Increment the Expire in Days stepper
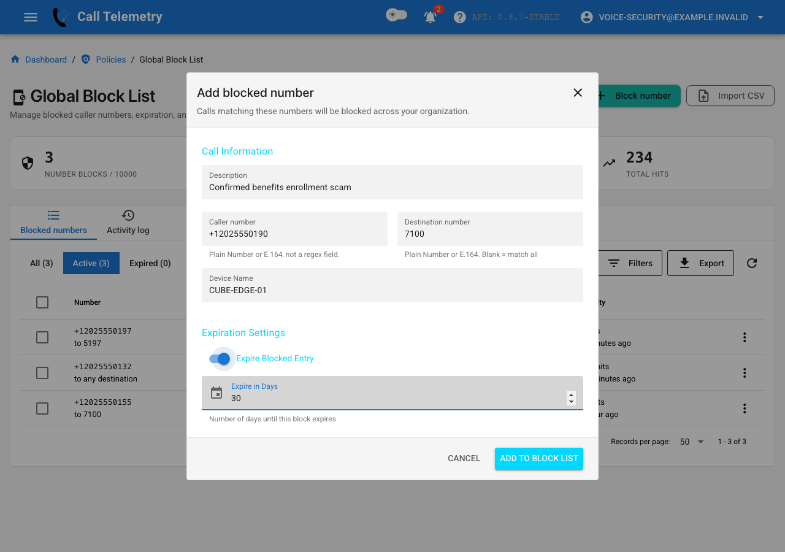Screen dimensions: 785x552 pyautogui.click(x=572, y=395)
